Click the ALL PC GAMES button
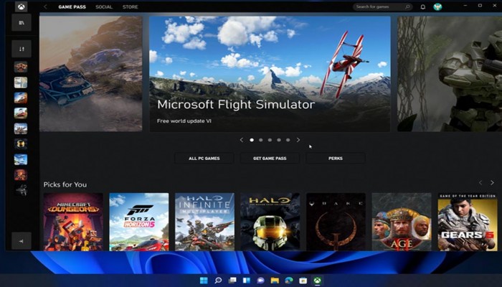502x287 pixels. [x=204, y=159]
